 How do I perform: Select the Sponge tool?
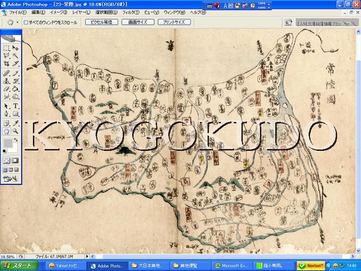tap(15, 96)
